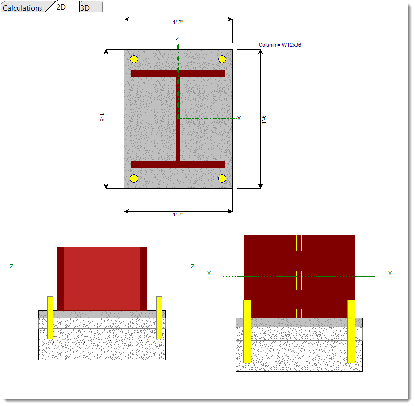Click the Z axis label above the plan view
The width and height of the screenshot is (415, 406).
[x=177, y=38]
